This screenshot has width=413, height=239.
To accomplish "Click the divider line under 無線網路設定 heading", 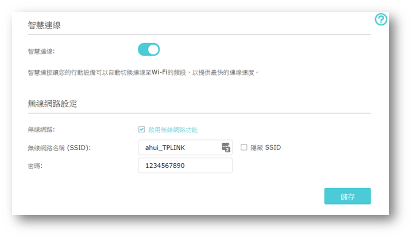I will [x=199, y=113].
